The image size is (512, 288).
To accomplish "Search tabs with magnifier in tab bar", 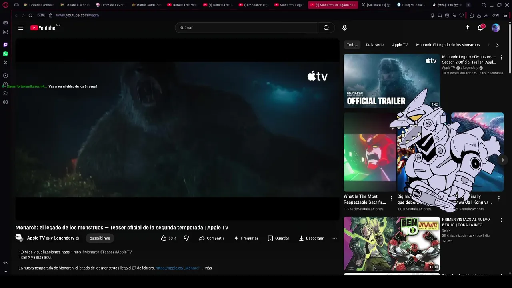I will point(484,5).
